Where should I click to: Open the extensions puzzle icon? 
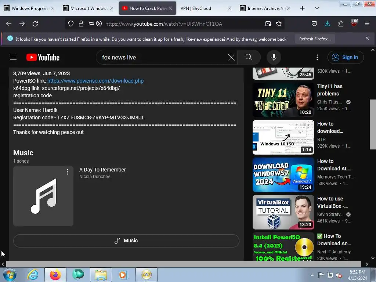click(341, 24)
